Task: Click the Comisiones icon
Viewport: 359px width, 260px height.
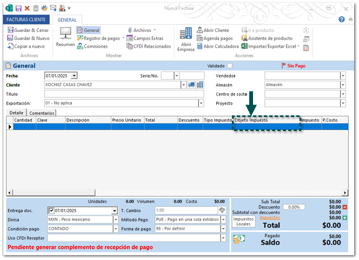Action: pos(92,47)
